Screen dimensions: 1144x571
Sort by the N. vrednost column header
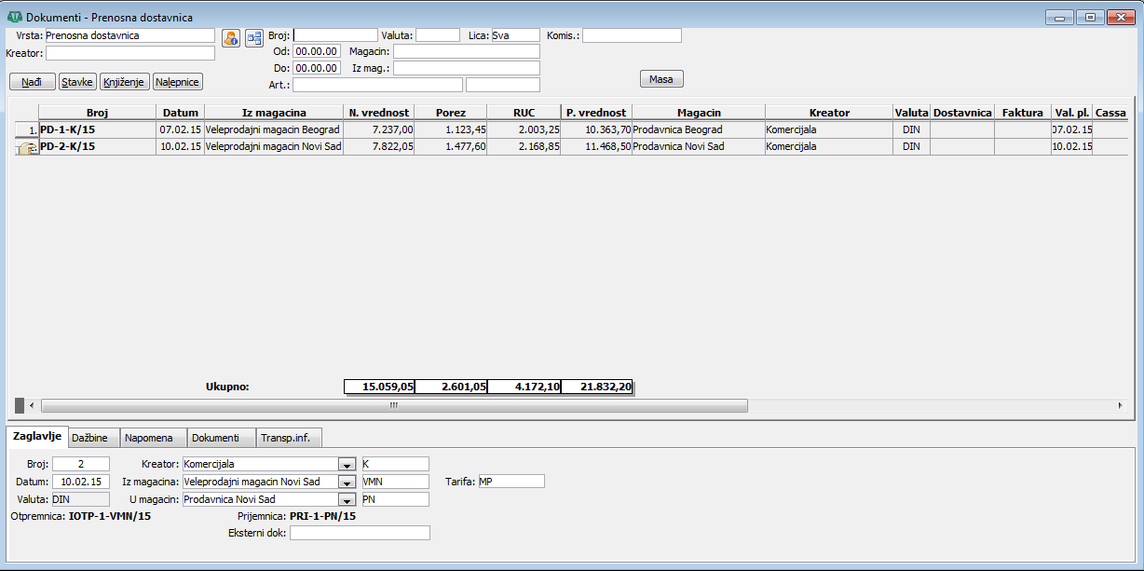379,113
